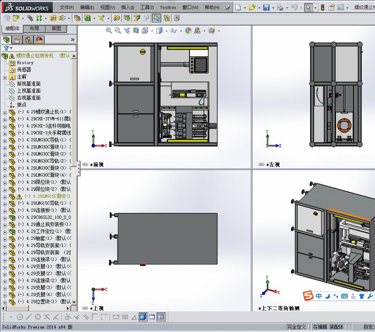This screenshot has width=375, height=332.
Task: Click the Undo arrow icon
Action: 295,7
